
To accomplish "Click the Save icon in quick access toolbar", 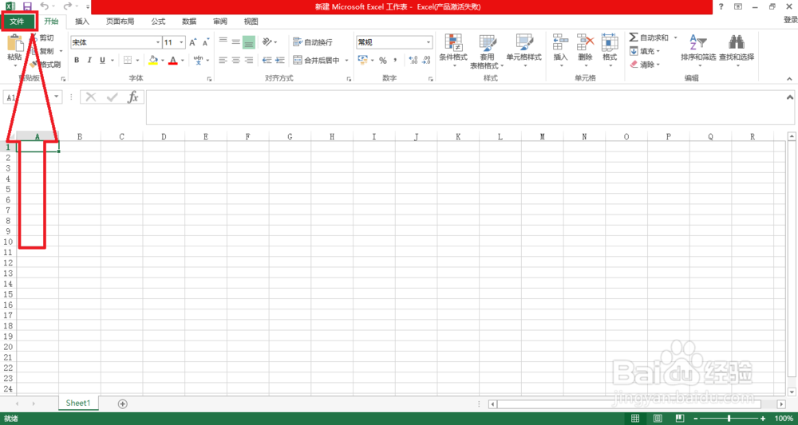I will (x=27, y=6).
